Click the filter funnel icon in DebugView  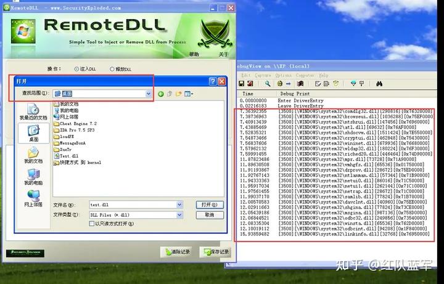pyautogui.click(x=353, y=84)
